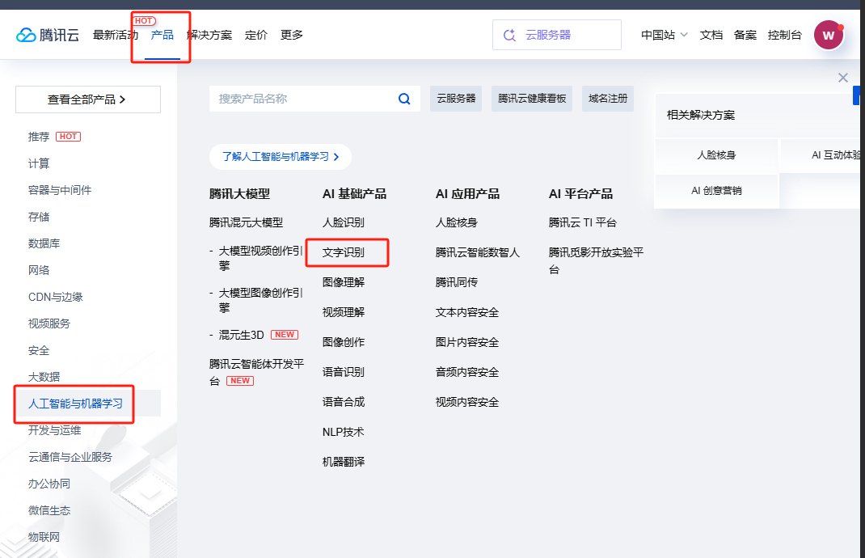Click 人脸核身 in 相关解决方案 panel

[716, 155]
